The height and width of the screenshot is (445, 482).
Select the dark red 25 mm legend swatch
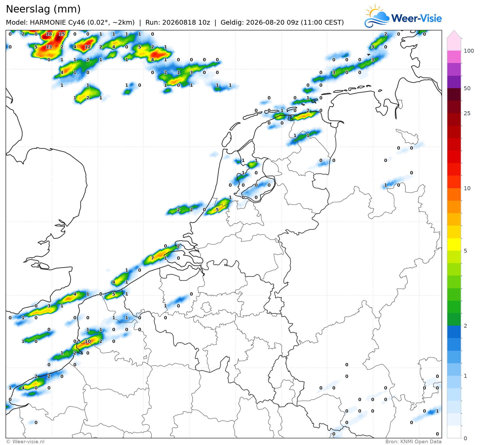454,107
